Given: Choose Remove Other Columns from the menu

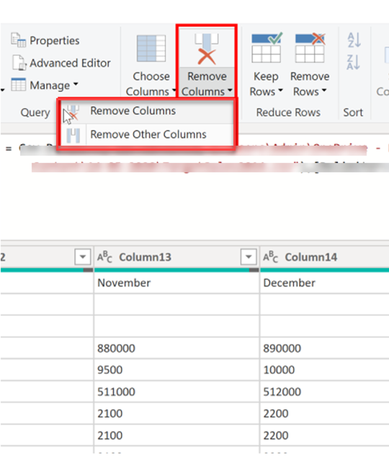Looking at the screenshot, I should [148, 134].
